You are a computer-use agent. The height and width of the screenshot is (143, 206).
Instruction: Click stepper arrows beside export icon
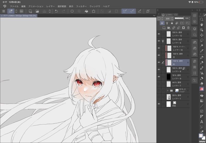50,11
